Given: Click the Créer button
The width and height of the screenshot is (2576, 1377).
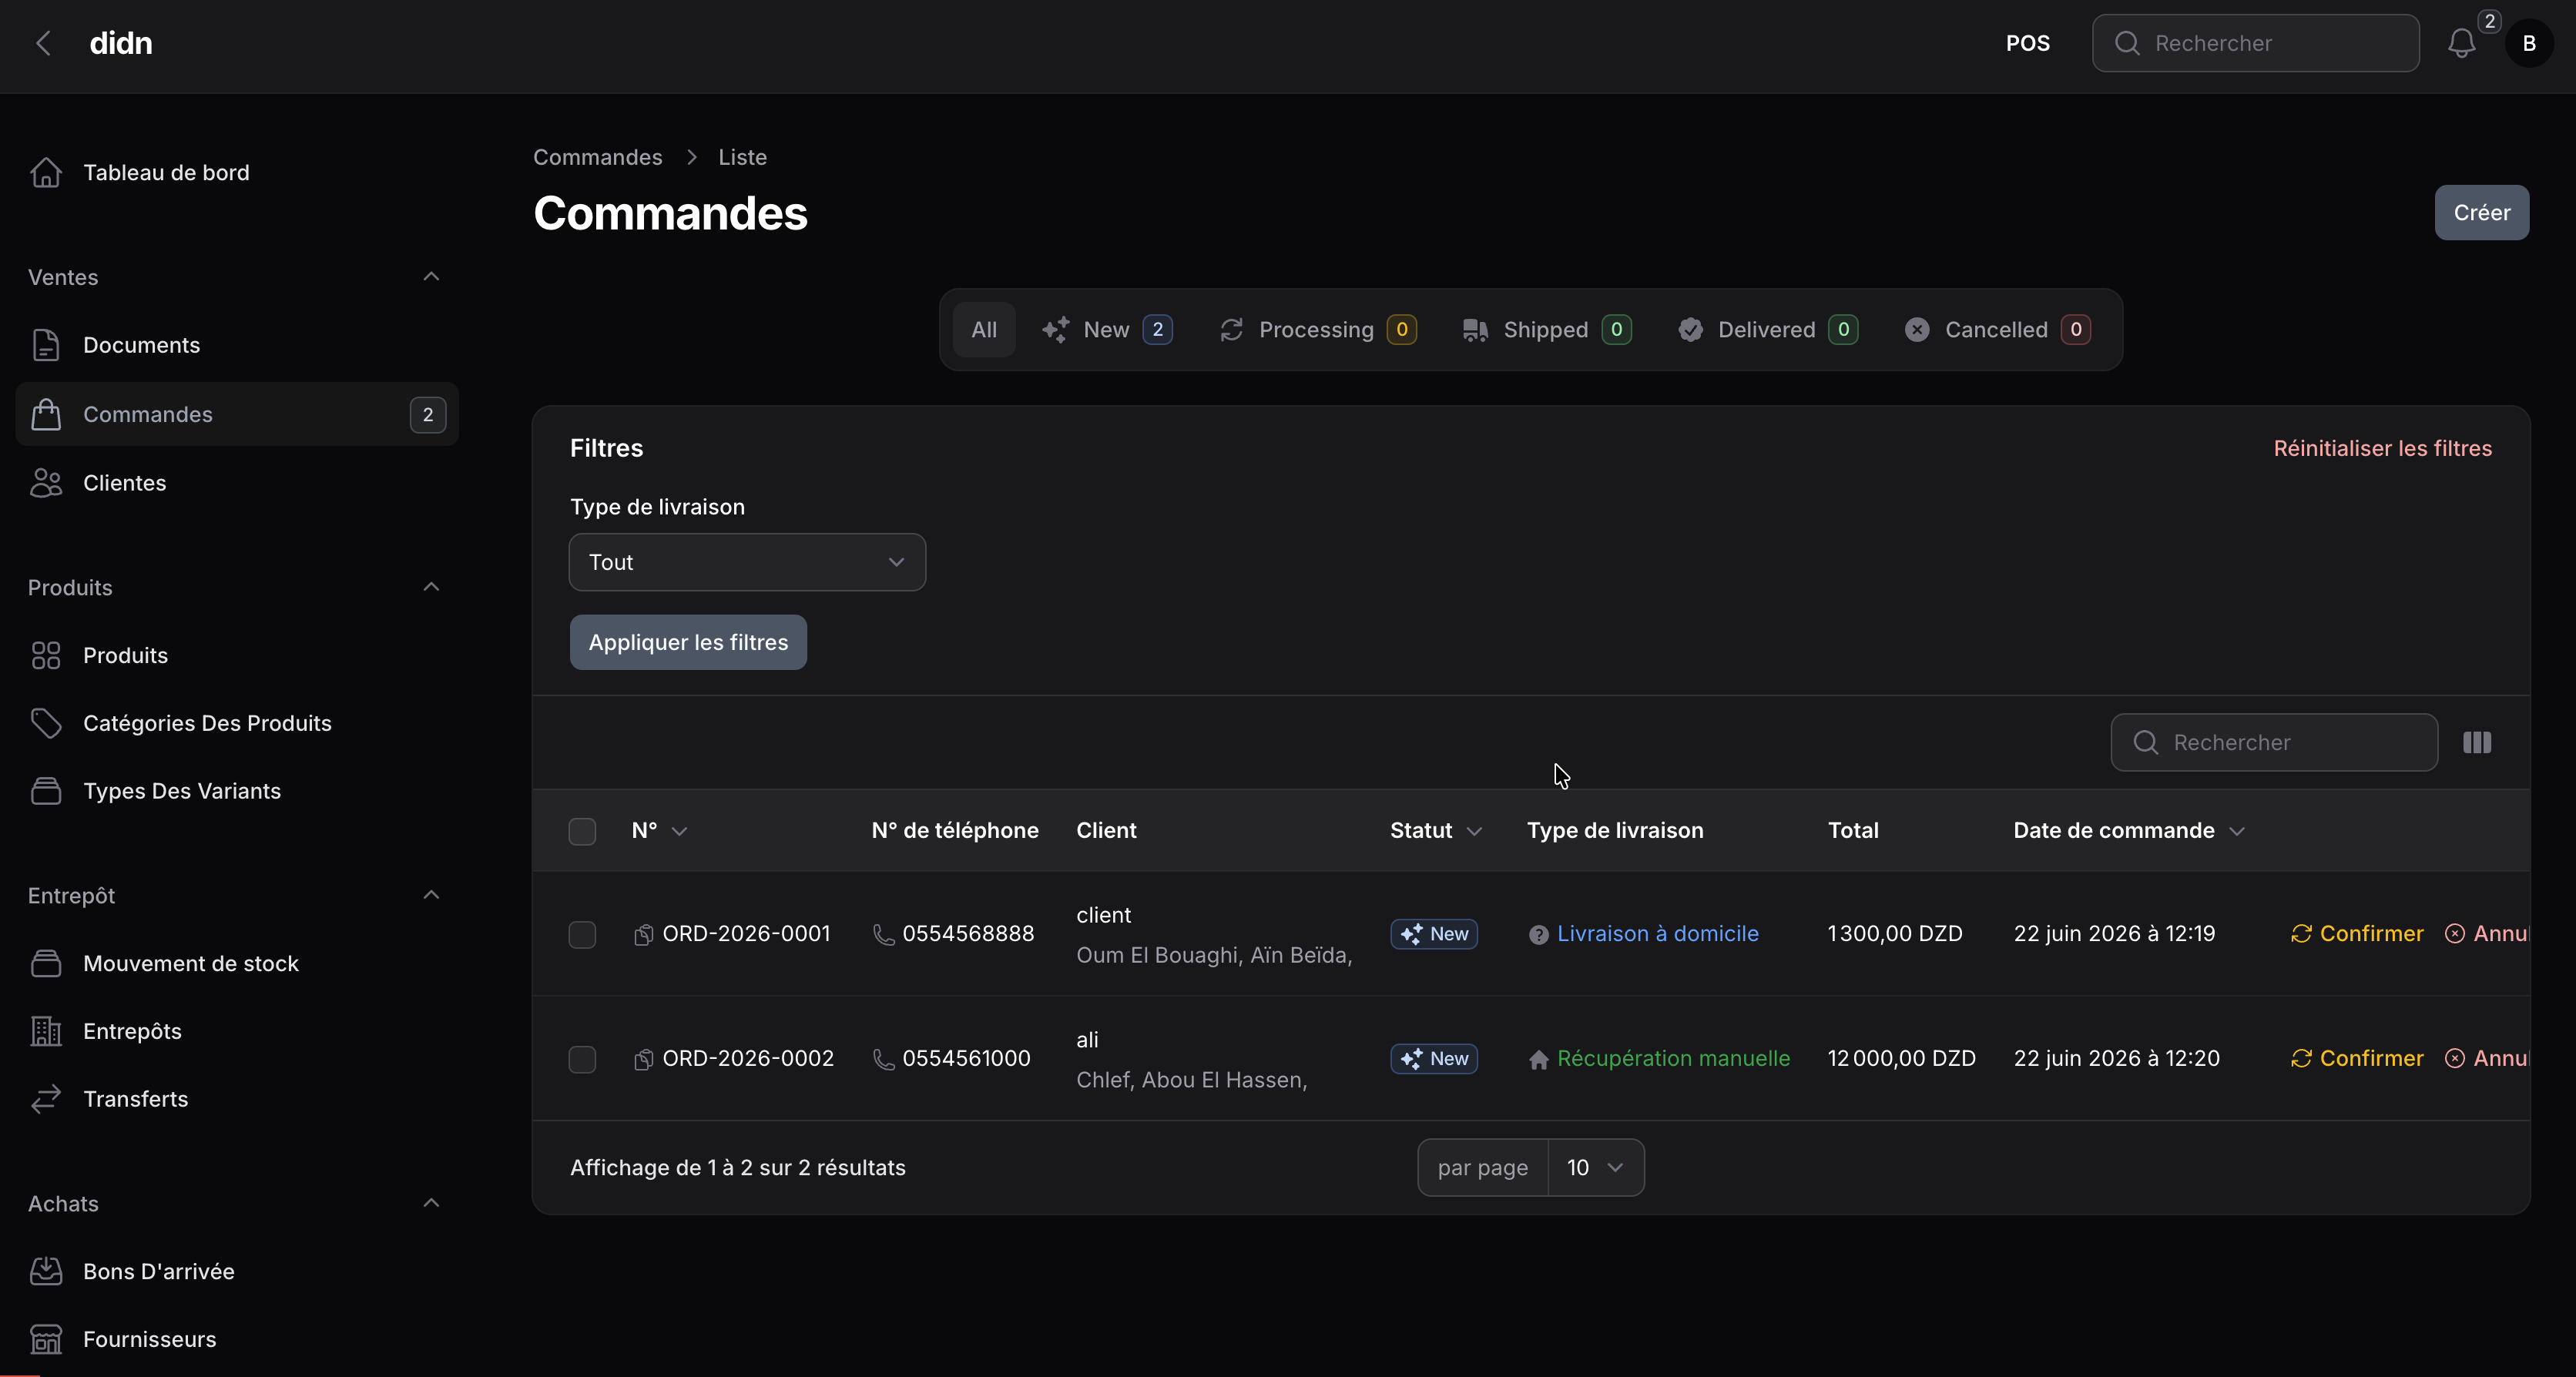Looking at the screenshot, I should (2481, 212).
